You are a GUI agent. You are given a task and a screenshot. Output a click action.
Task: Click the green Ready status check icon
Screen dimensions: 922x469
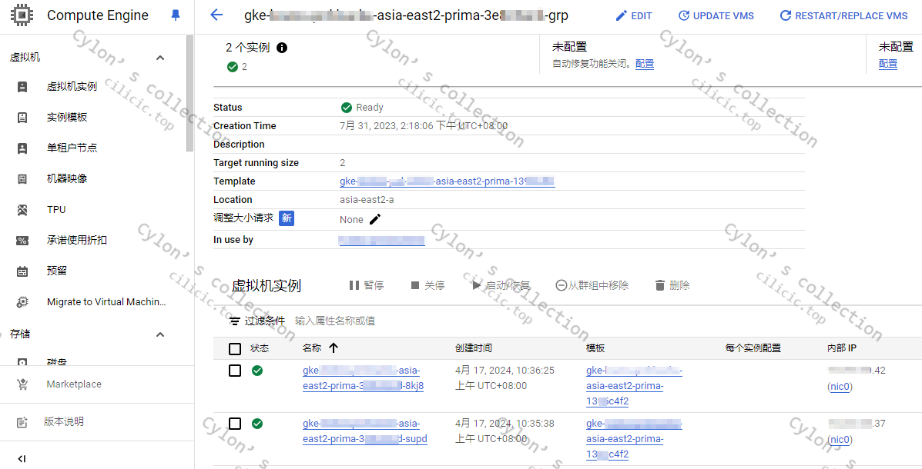pos(347,108)
